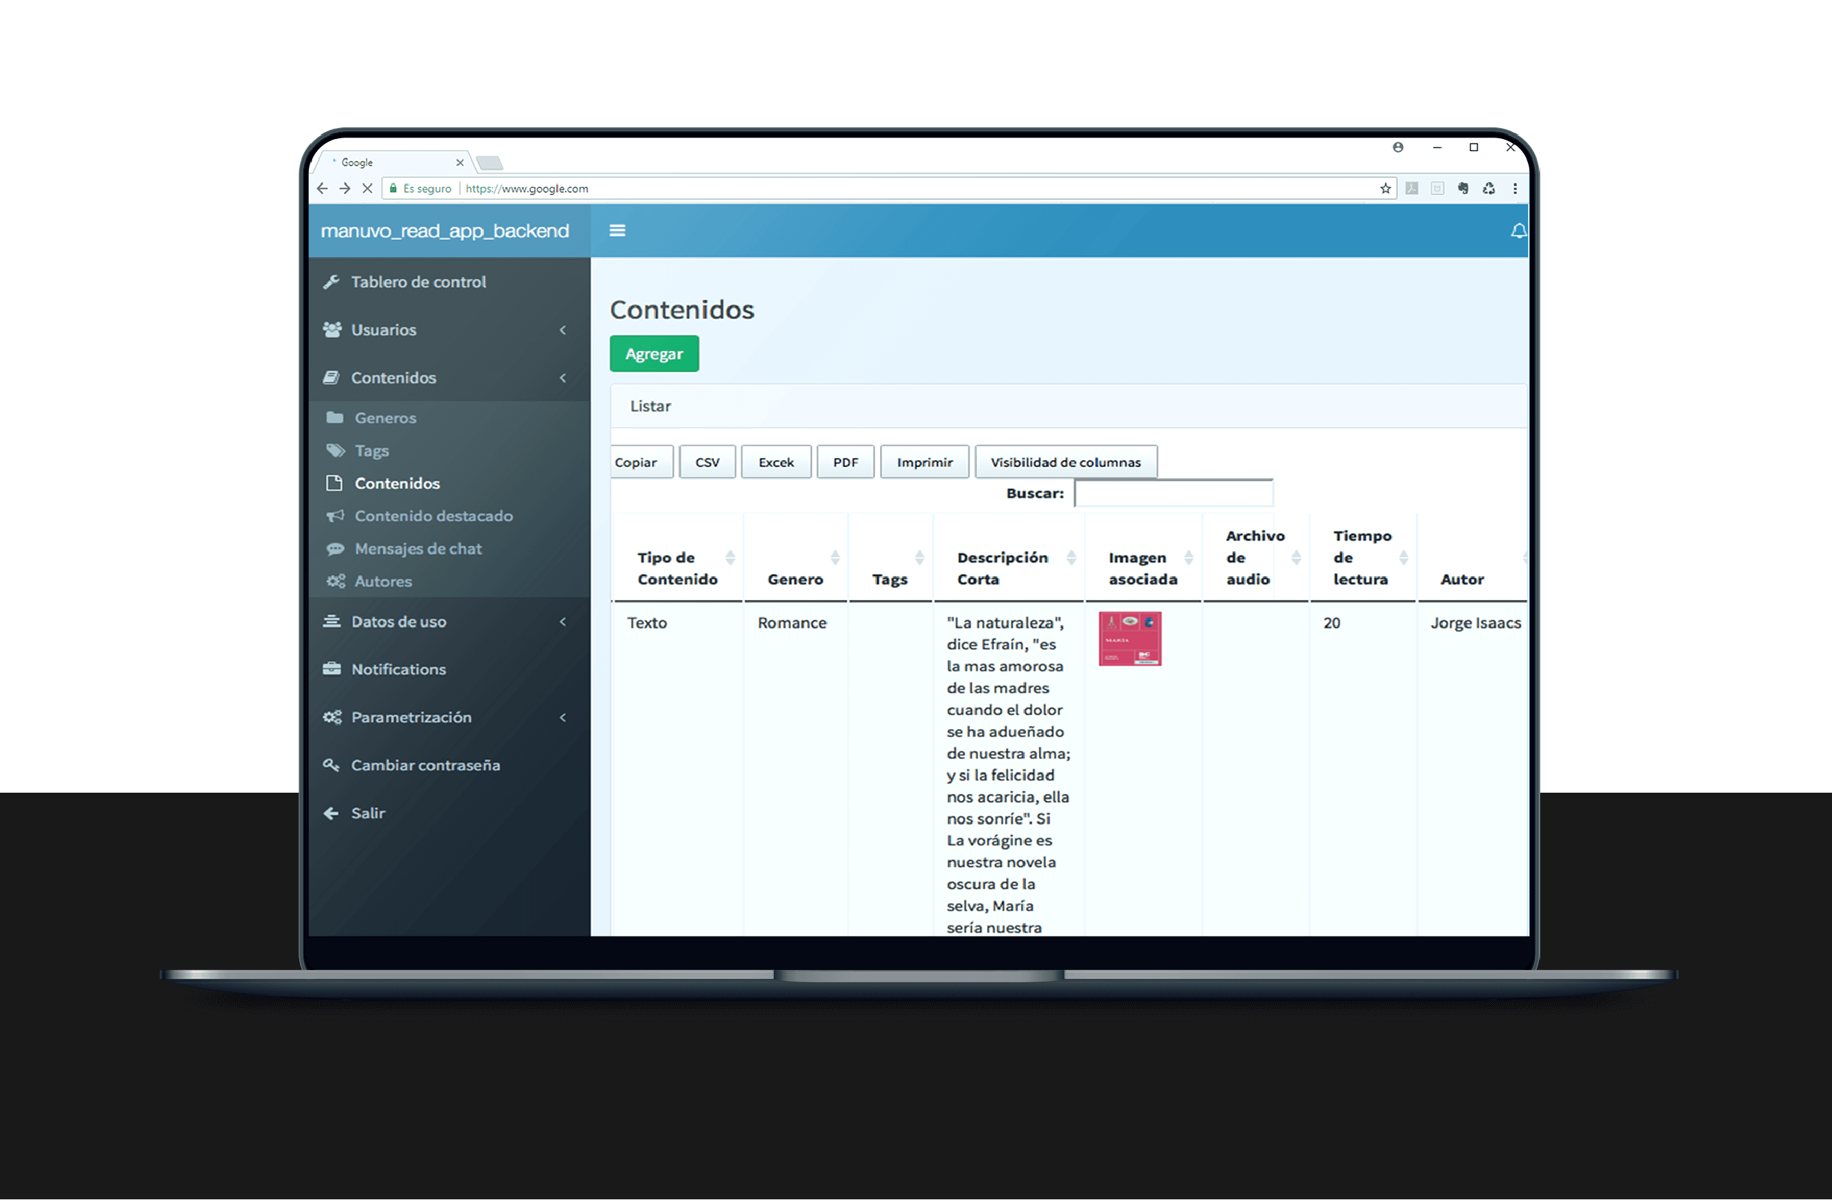1832x1200 pixels.
Task: Sort table by Genero column
Action: coord(796,578)
